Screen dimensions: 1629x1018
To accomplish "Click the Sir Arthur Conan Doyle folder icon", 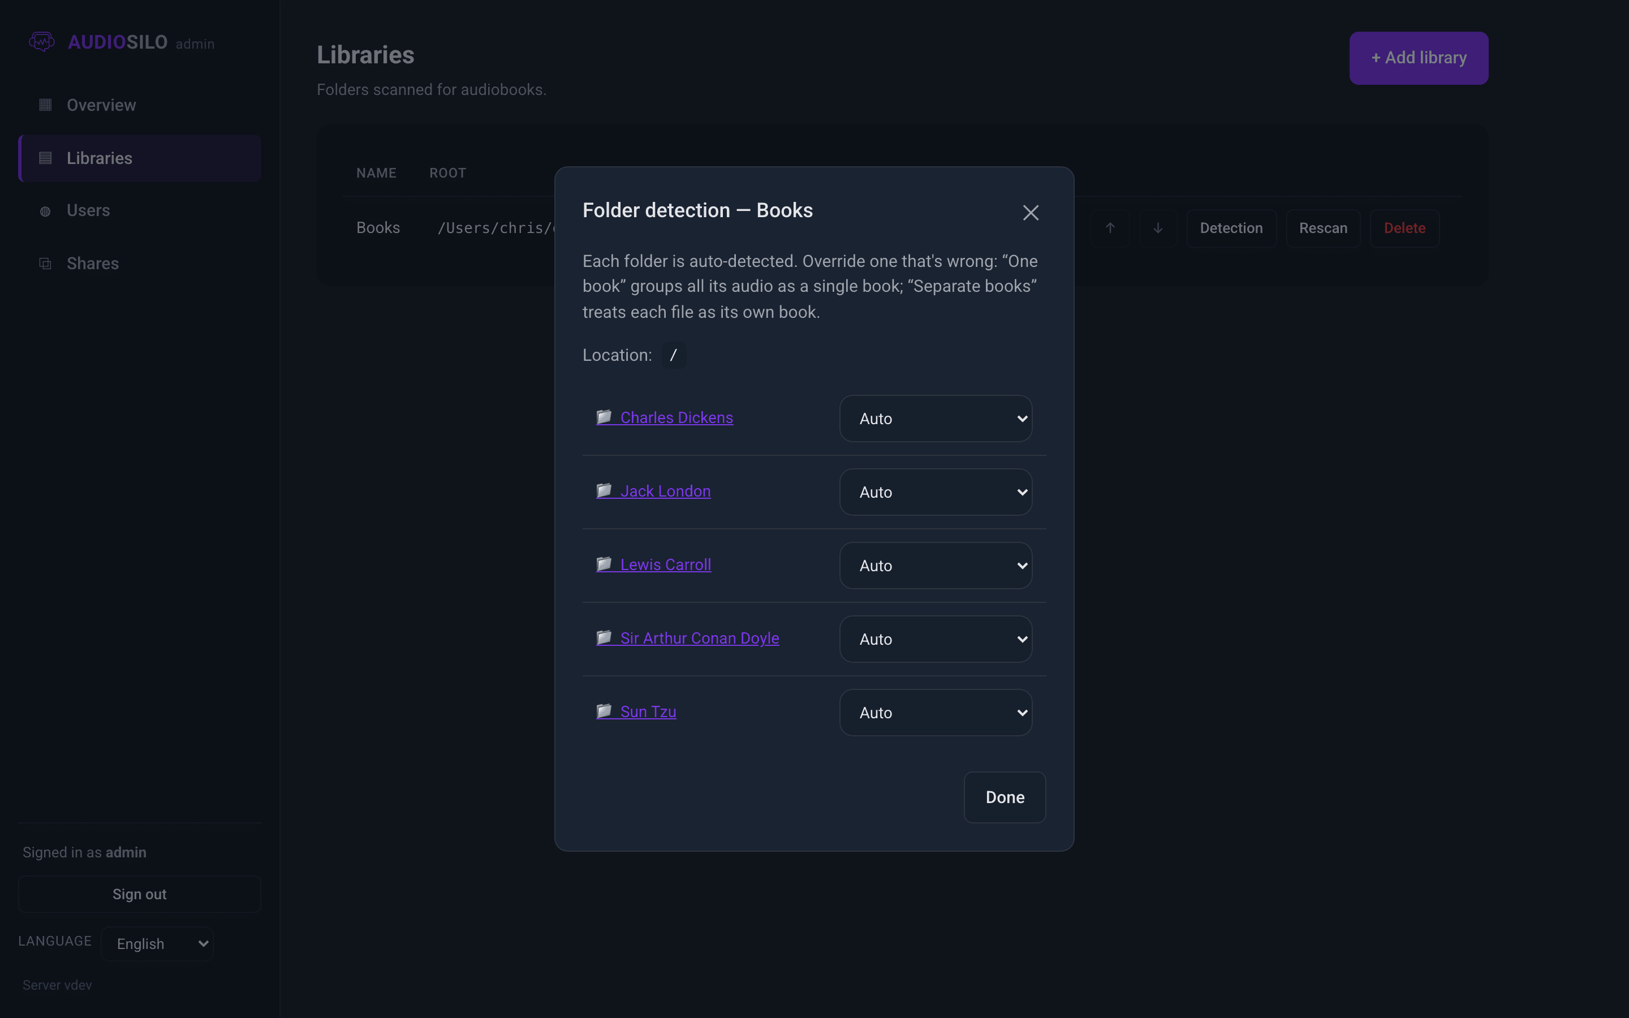I will click(x=604, y=637).
